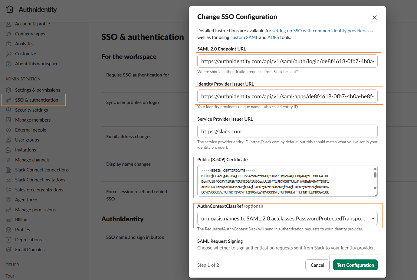Click the Slack Connect invitations envelope icon

(8, 180)
